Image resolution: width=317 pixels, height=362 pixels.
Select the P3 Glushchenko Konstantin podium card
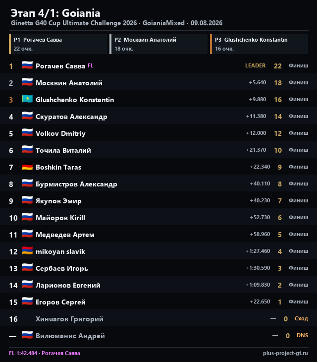pos(259,44)
